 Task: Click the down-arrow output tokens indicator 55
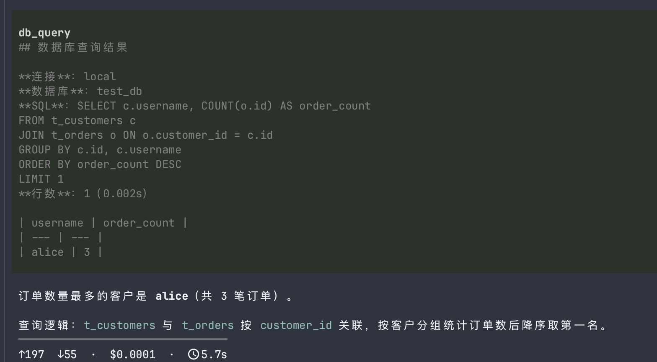[67, 354]
